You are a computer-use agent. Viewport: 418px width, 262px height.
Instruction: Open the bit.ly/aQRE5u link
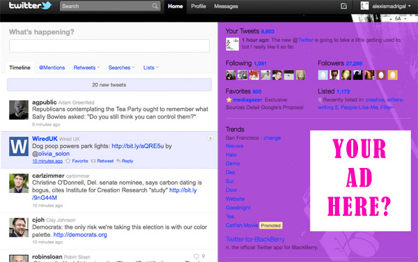click(x=137, y=146)
